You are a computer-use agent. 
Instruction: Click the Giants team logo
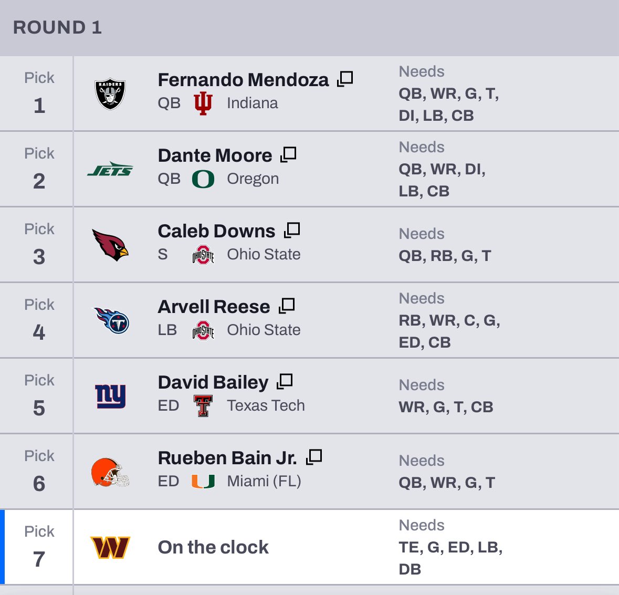point(110,396)
